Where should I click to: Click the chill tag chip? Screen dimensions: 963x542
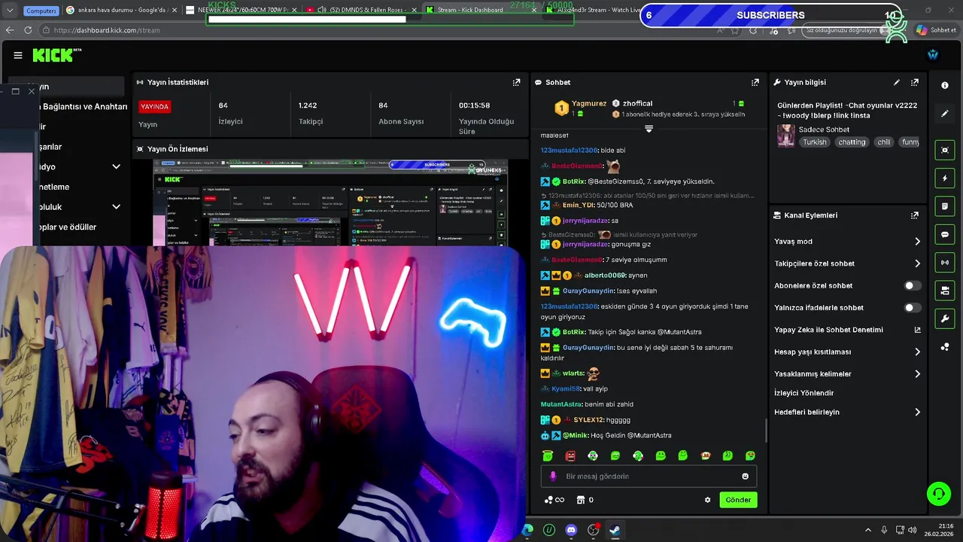[x=884, y=142]
